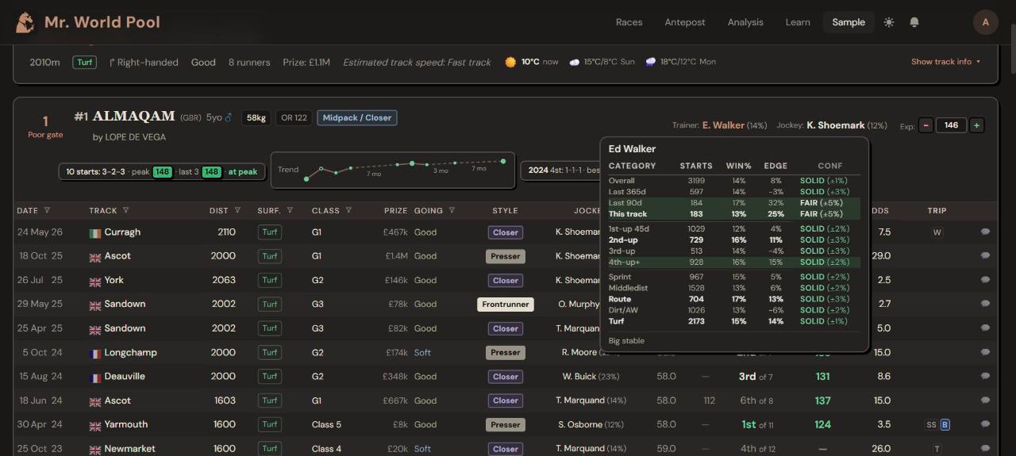1016x456 pixels.
Task: Open the CLASS column filter
Action: pyautogui.click(x=348, y=210)
